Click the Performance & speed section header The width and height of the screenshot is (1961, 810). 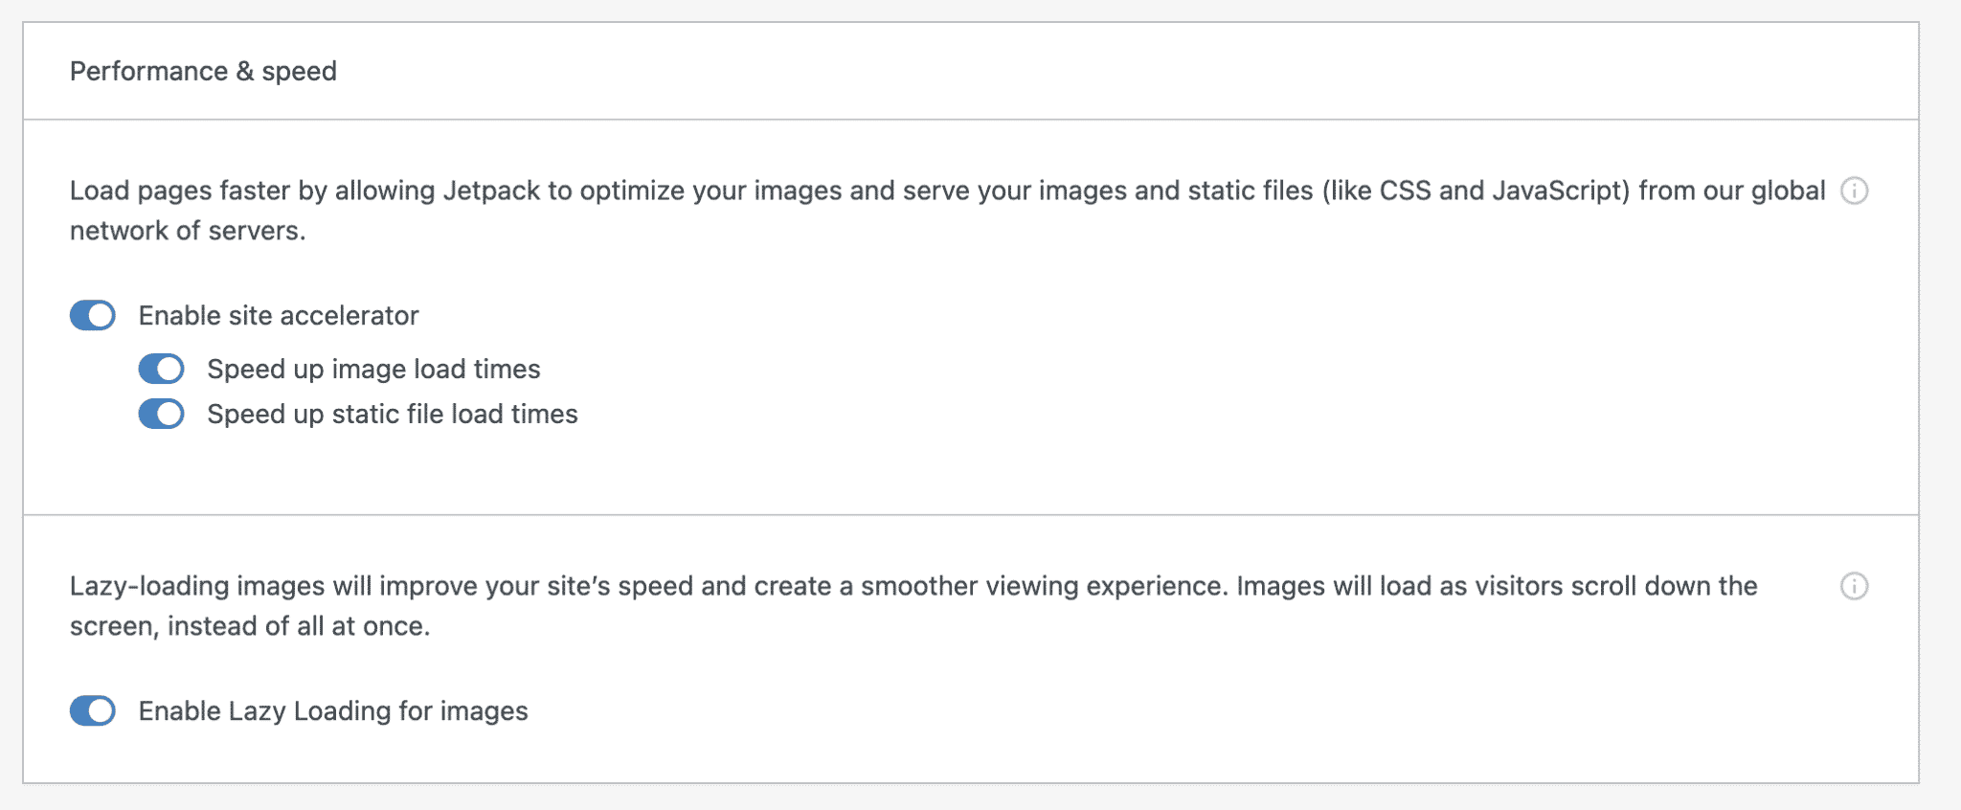click(x=203, y=70)
